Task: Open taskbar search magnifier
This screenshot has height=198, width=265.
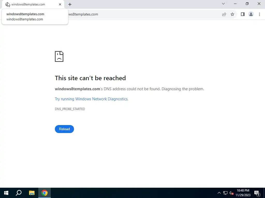Action: coord(19,193)
